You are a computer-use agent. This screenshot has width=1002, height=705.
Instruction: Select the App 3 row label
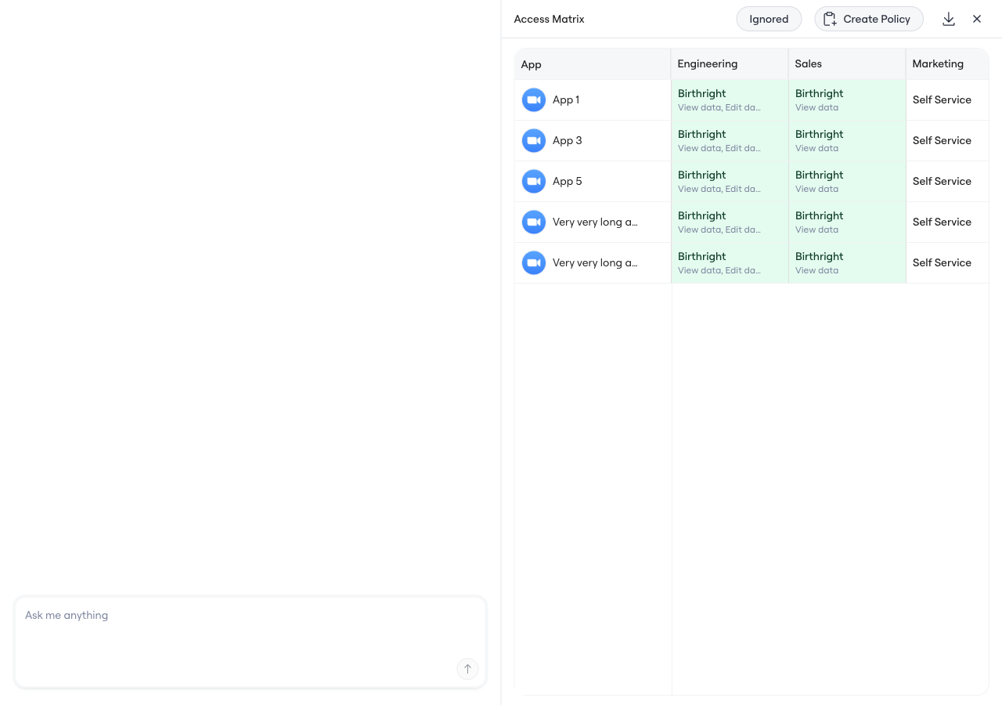coord(568,140)
